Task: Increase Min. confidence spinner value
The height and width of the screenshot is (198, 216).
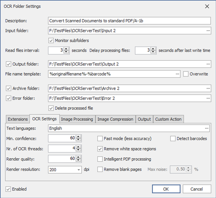Action: coord(78,137)
